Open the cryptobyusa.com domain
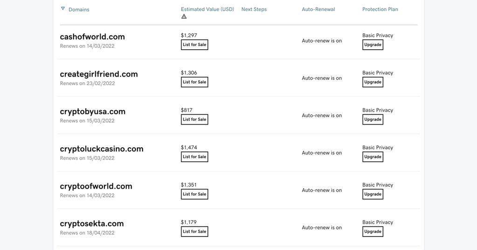Image resolution: width=477 pixels, height=250 pixels. [x=93, y=112]
